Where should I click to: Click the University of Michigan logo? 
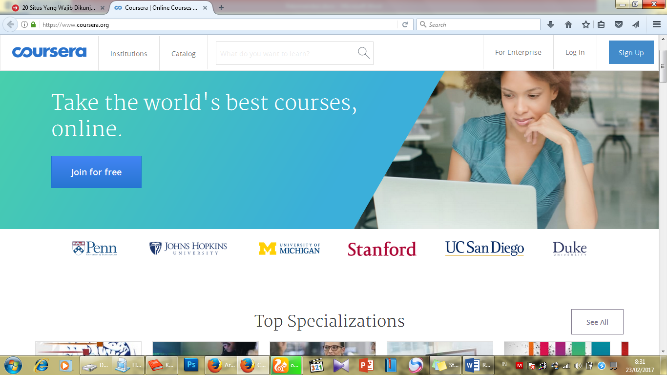289,249
